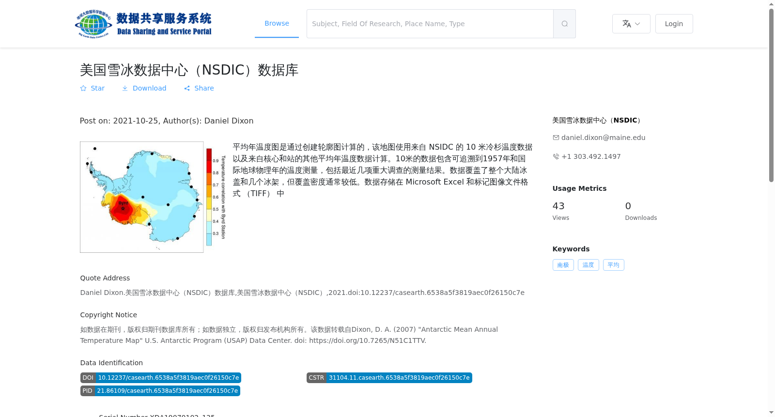Click the daniel.dixon@maine.edu email address
This screenshot has width=775, height=417.
pos(603,138)
